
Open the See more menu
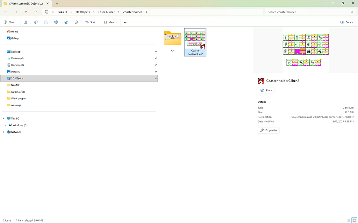coord(126,22)
